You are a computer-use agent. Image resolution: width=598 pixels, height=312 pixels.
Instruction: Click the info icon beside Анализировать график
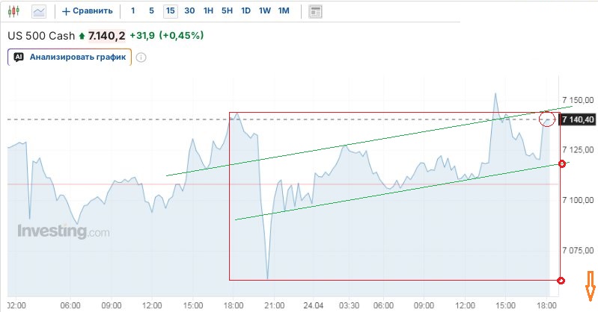coord(141,57)
